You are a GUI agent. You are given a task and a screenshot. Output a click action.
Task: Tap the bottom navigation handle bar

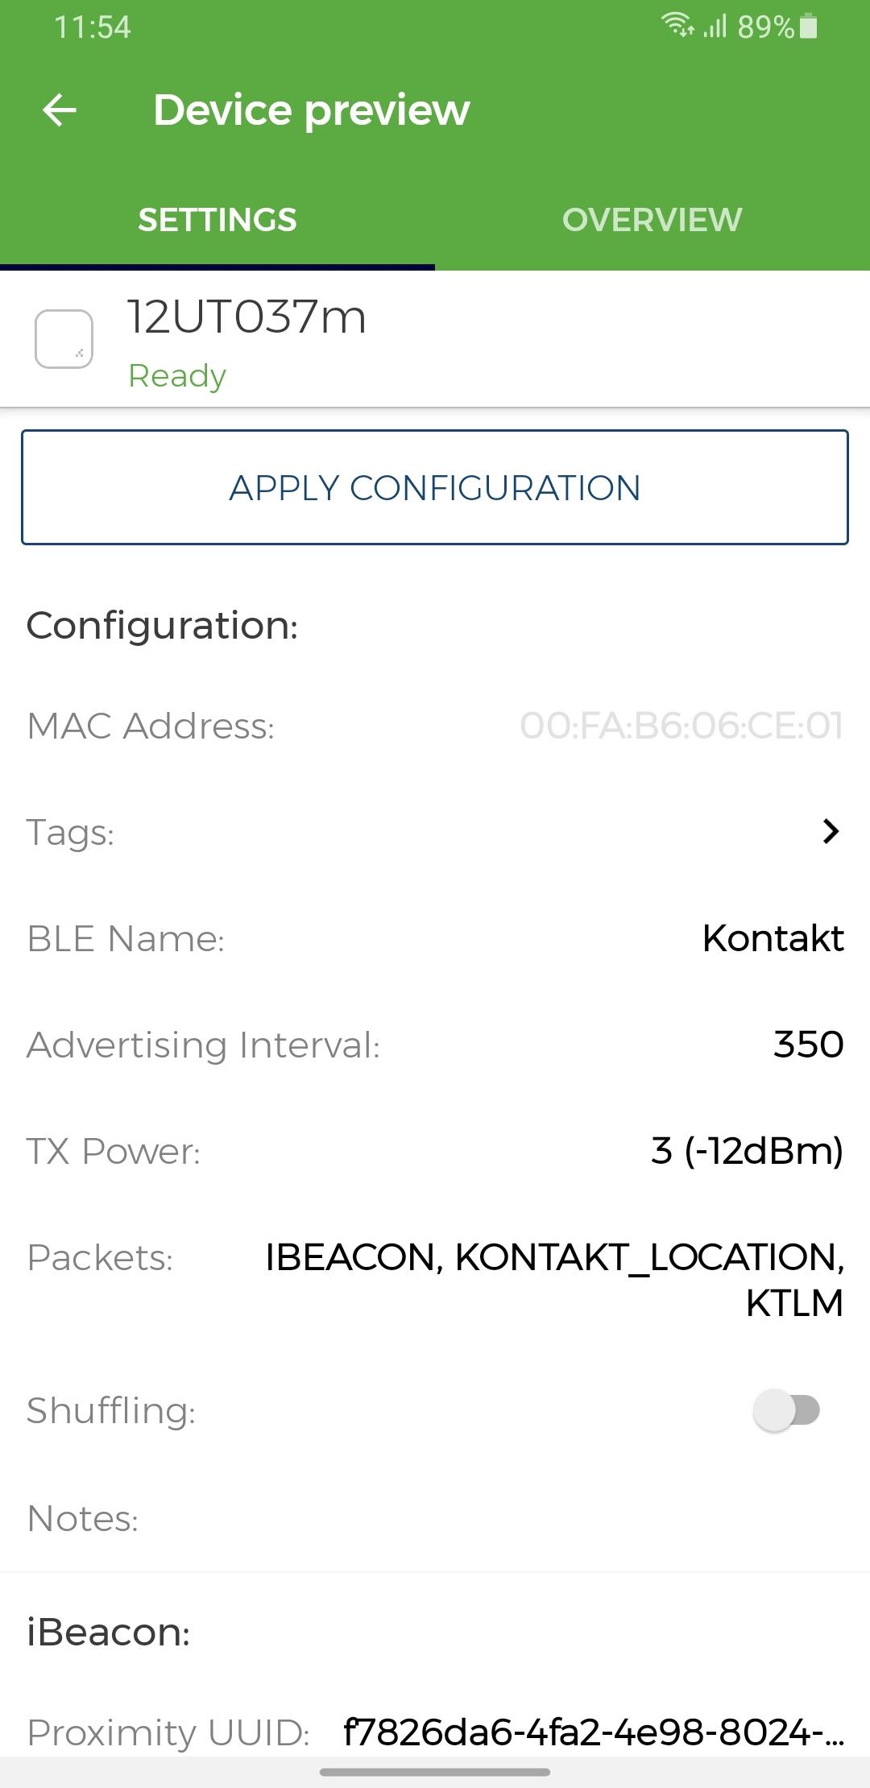(x=435, y=1772)
